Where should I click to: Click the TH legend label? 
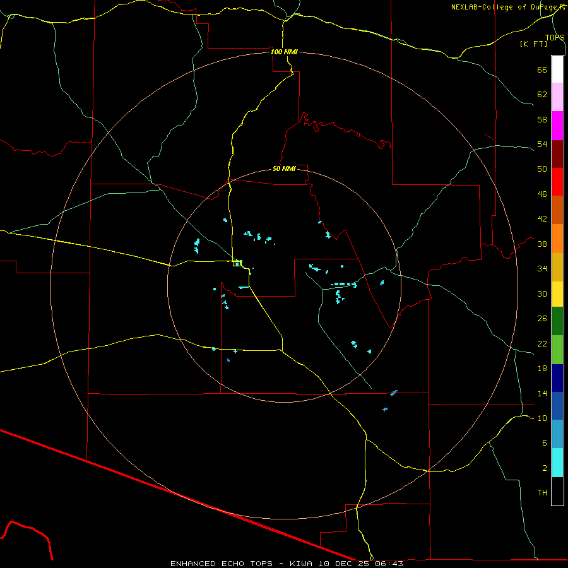542,492
